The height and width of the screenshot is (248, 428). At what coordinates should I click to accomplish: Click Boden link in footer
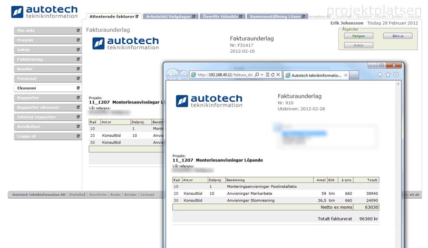[x=116, y=194]
